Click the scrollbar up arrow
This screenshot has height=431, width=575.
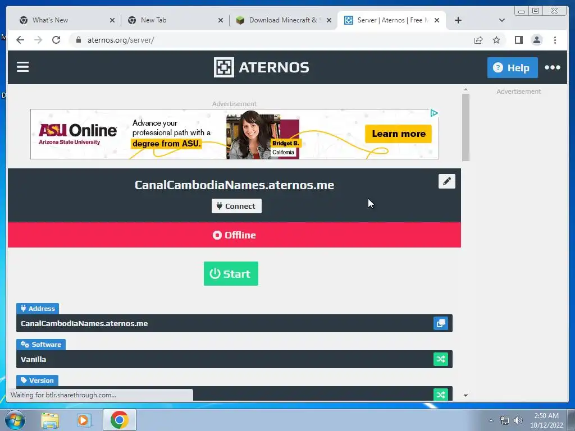click(x=466, y=90)
